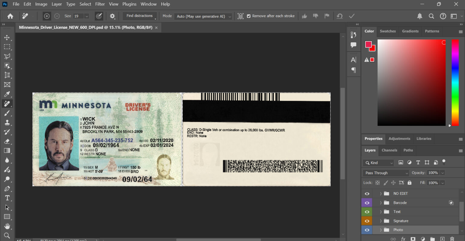This screenshot has height=241, width=465.
Task: Toggle the layer filter on/off switch
Action: pos(444,162)
